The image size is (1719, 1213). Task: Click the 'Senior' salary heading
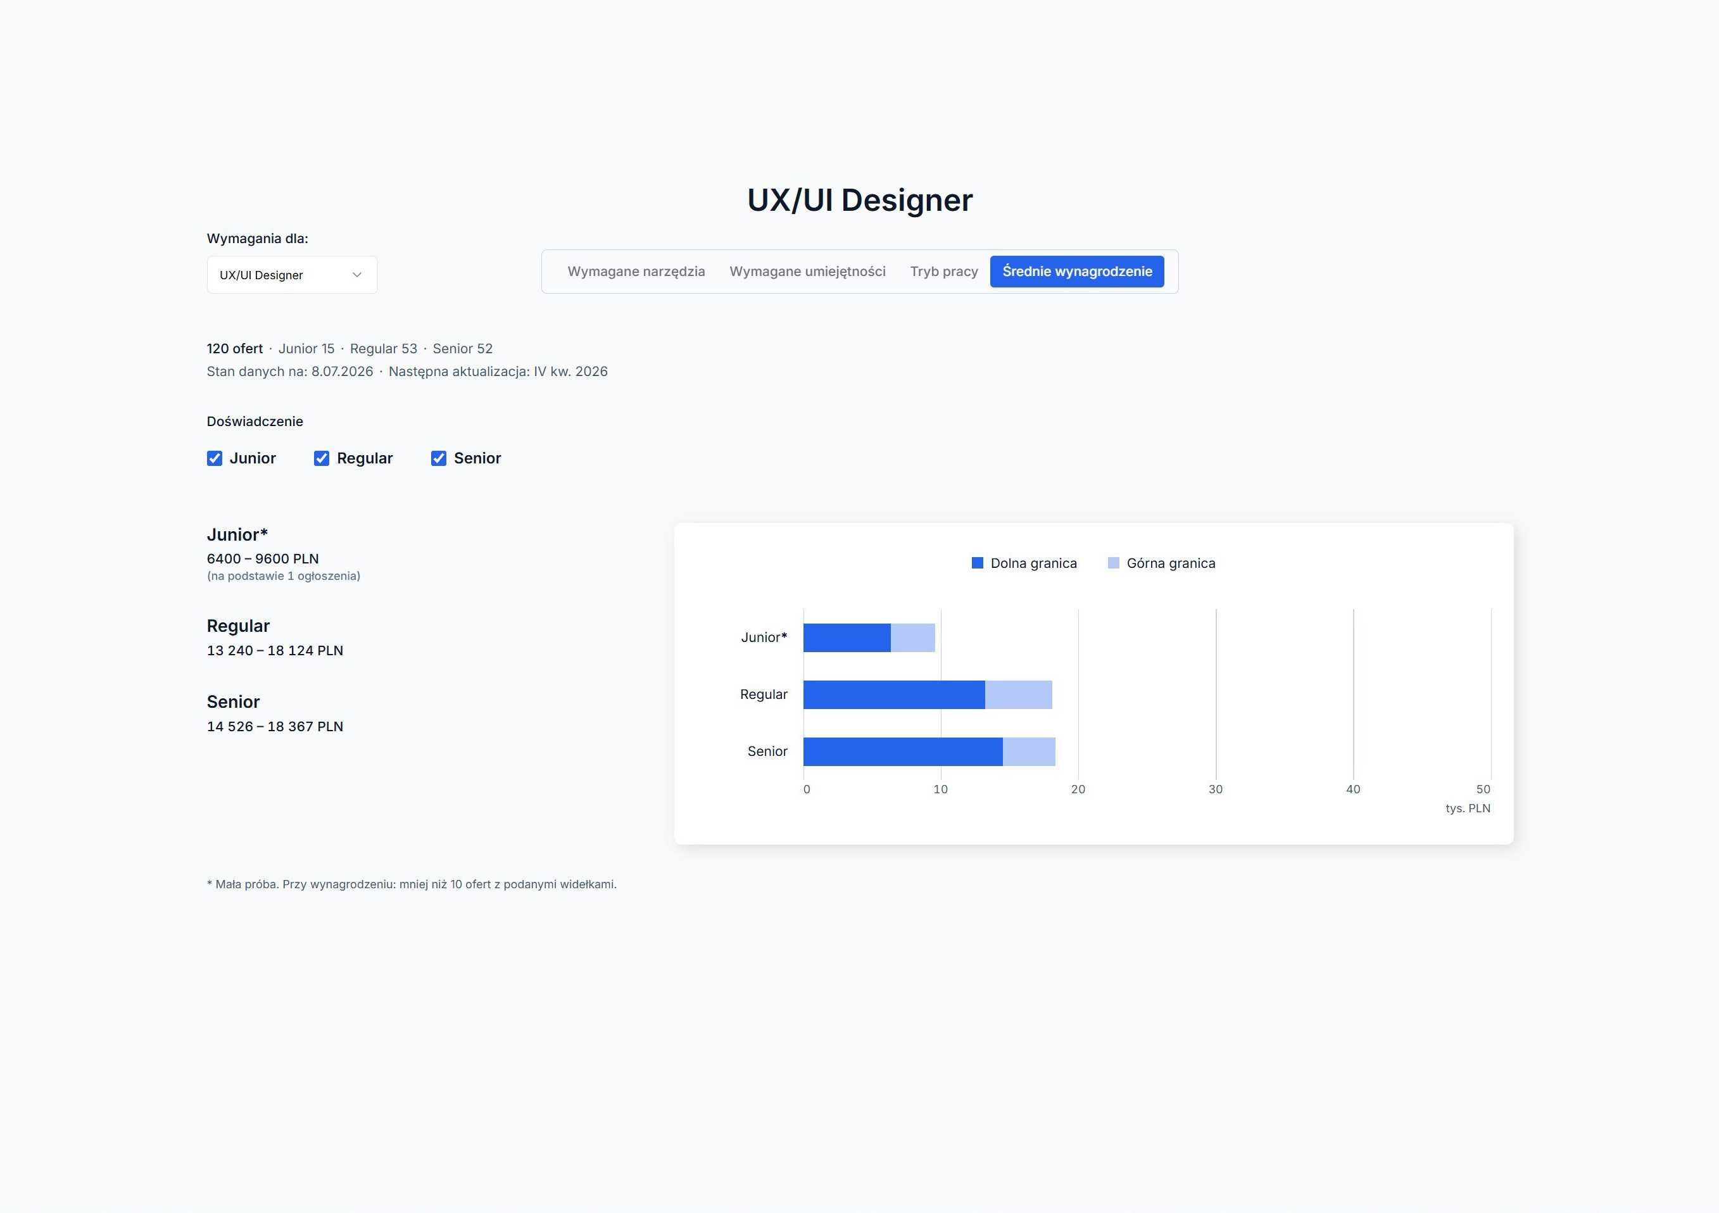[x=233, y=701]
